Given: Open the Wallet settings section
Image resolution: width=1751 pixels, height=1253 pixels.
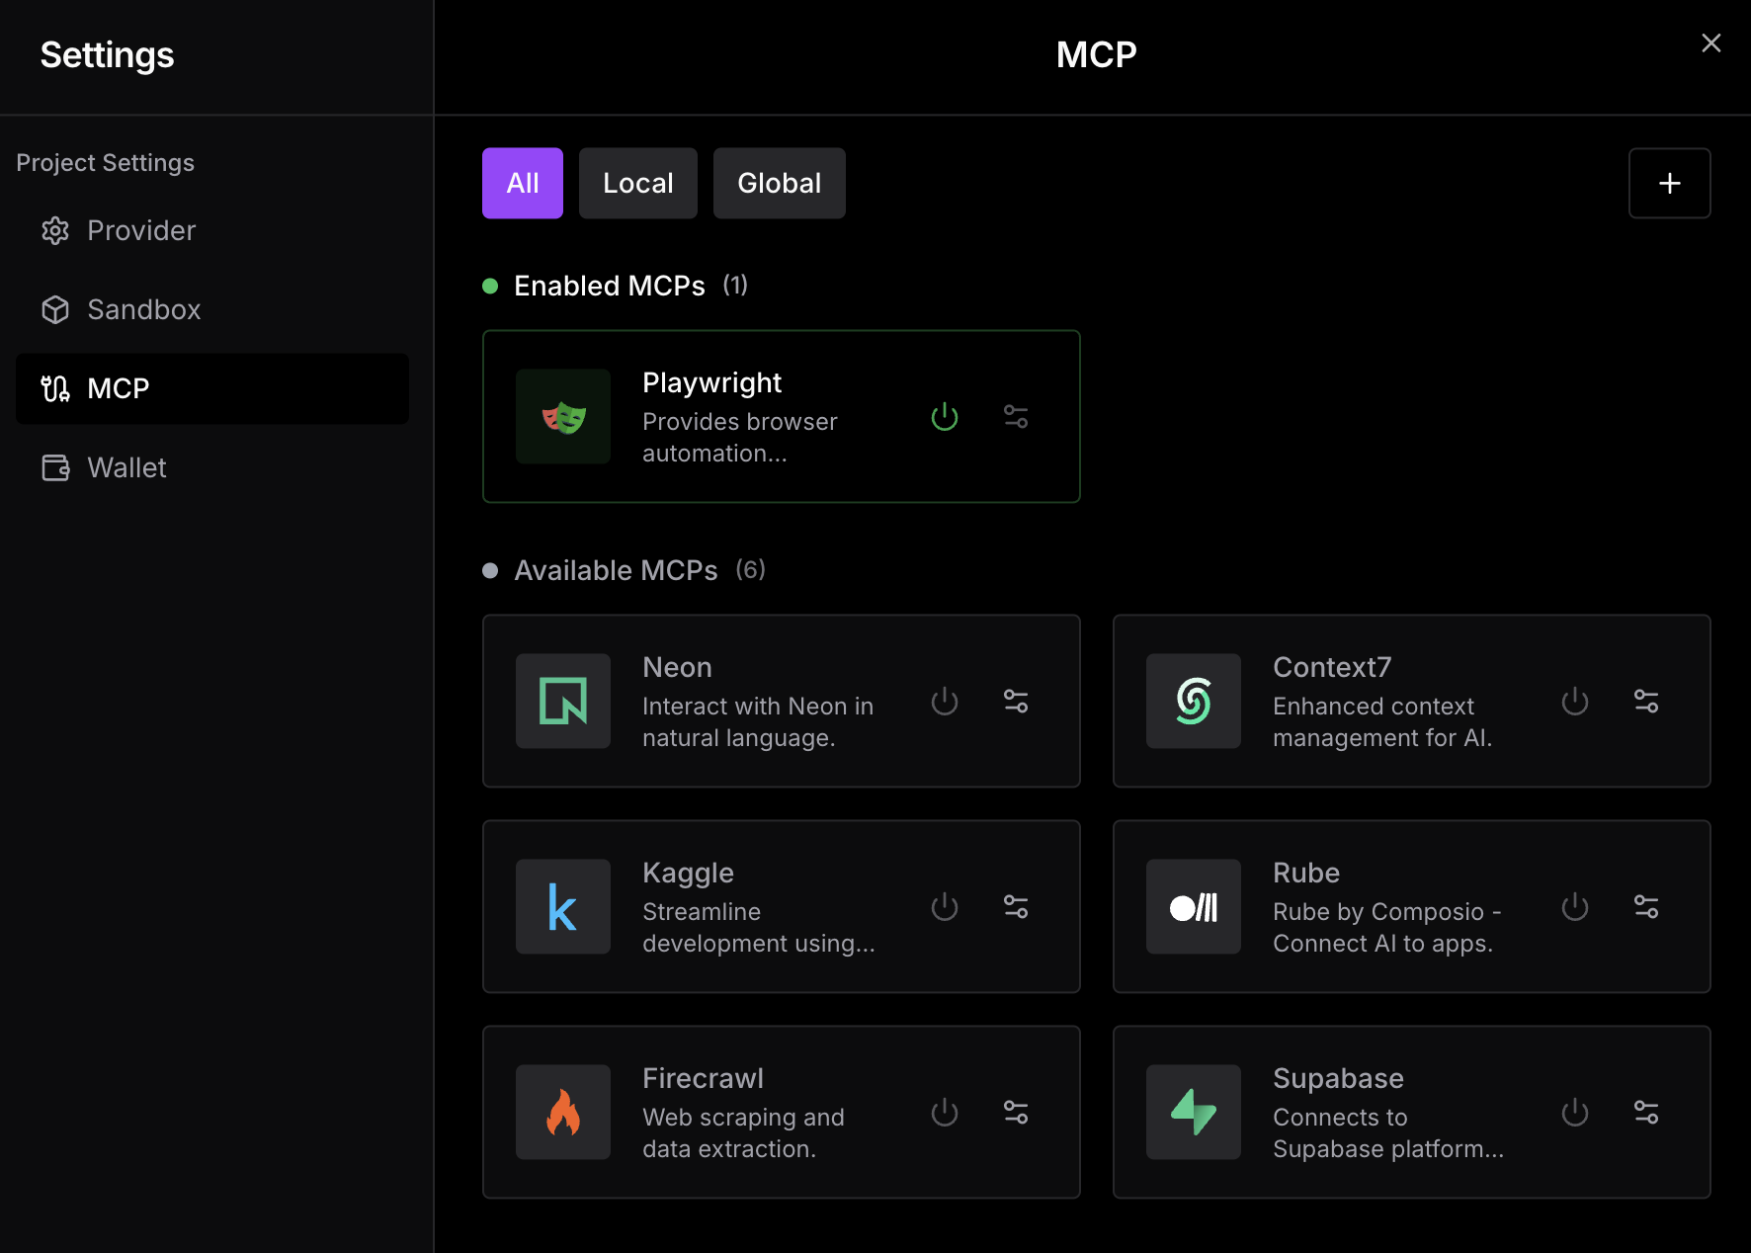Looking at the screenshot, I should point(126,468).
